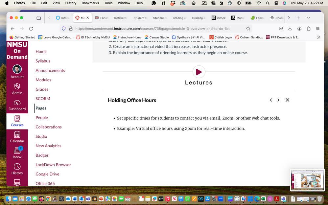Play the Lectures video button
This screenshot has width=328, height=205.
click(199, 72)
